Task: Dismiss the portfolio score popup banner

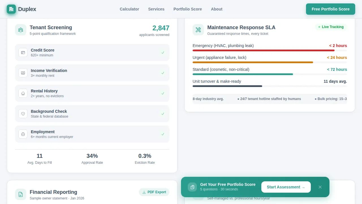Action: (x=320, y=187)
